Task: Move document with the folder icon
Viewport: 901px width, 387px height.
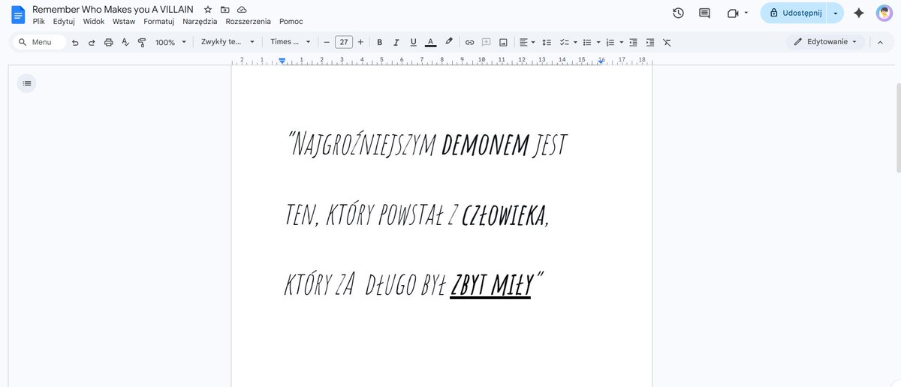Action: pos(224,10)
